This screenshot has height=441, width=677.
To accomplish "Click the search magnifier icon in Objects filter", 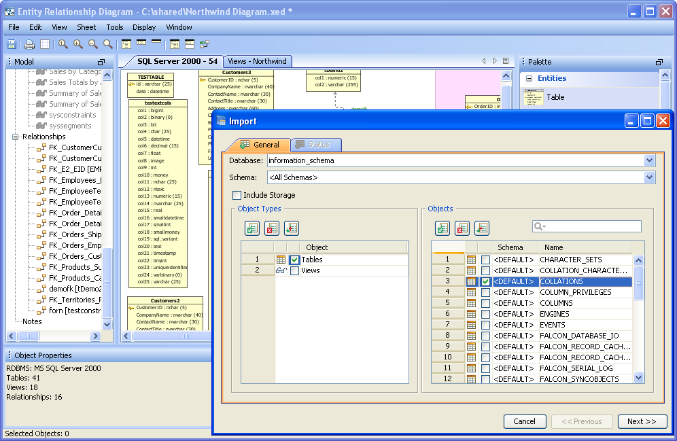I will tap(539, 226).
